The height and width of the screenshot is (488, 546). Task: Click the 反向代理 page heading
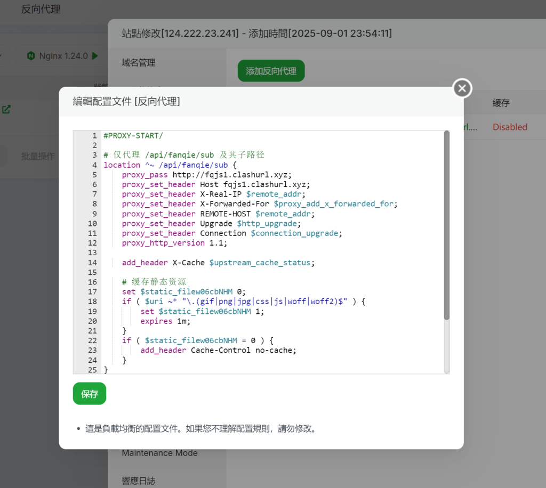point(41,9)
